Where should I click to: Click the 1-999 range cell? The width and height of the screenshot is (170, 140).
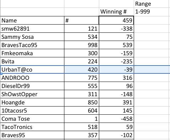(151, 12)
